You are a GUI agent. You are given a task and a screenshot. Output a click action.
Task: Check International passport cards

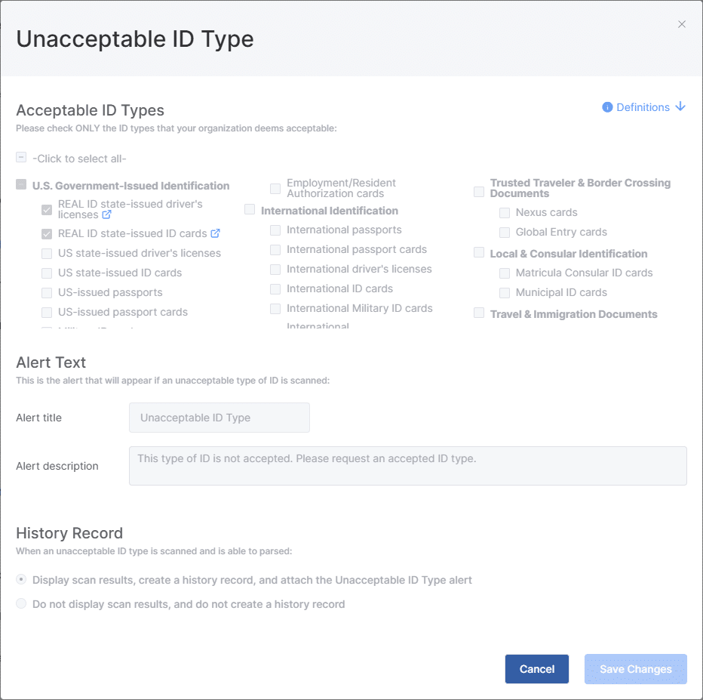pos(275,250)
